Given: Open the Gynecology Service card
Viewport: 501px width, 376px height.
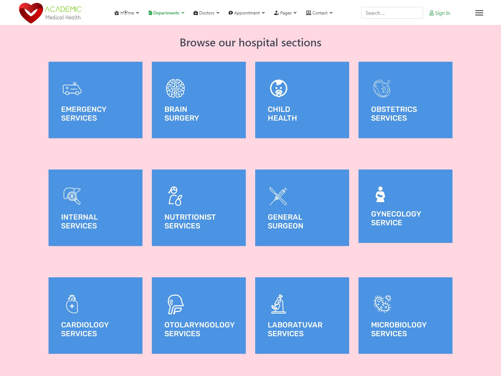Looking at the screenshot, I should tap(405, 206).
